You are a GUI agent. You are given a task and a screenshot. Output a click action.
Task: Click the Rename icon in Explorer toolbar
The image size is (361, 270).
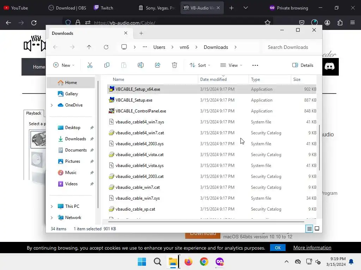click(x=140, y=65)
